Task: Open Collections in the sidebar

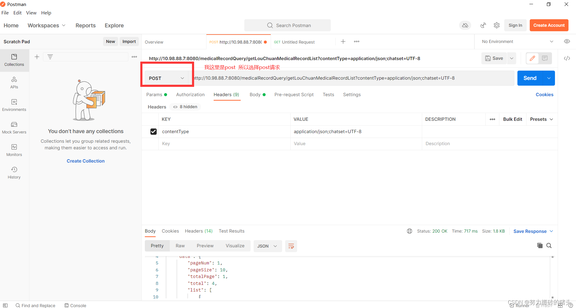Action: pyautogui.click(x=14, y=60)
